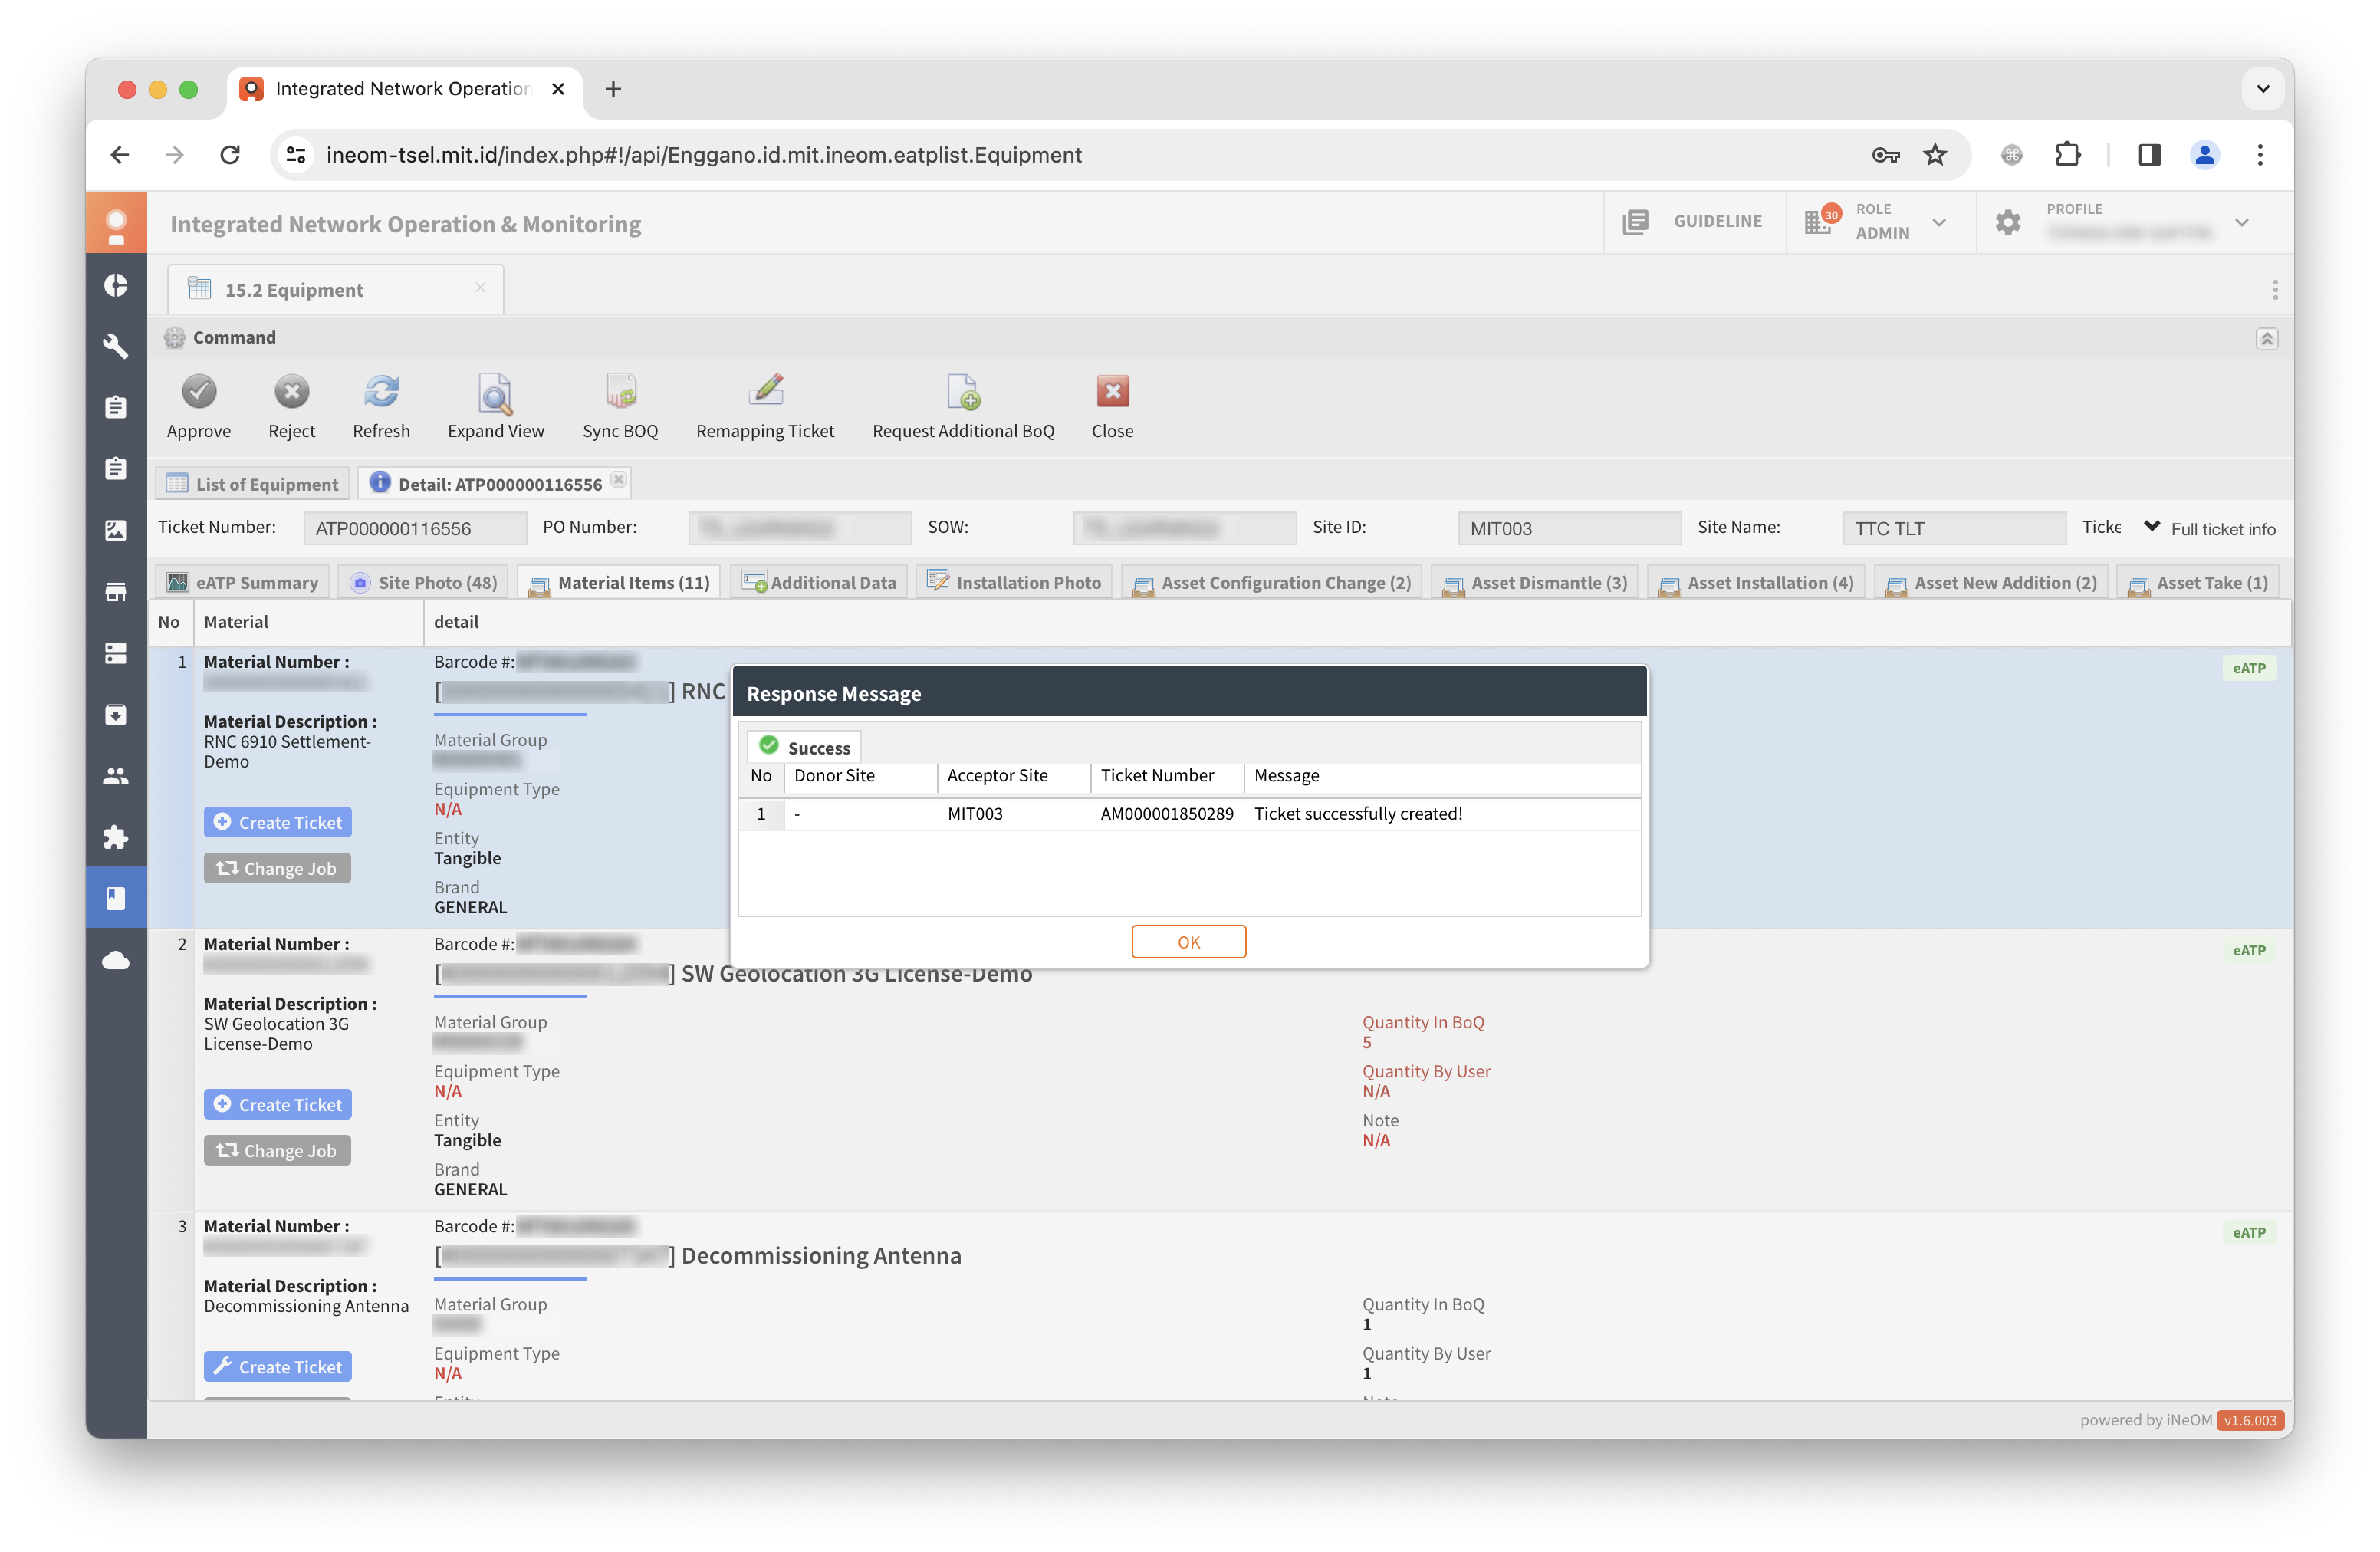The image size is (2380, 1552).
Task: Open the dashboard pie chart sidebar icon
Action: click(x=116, y=285)
